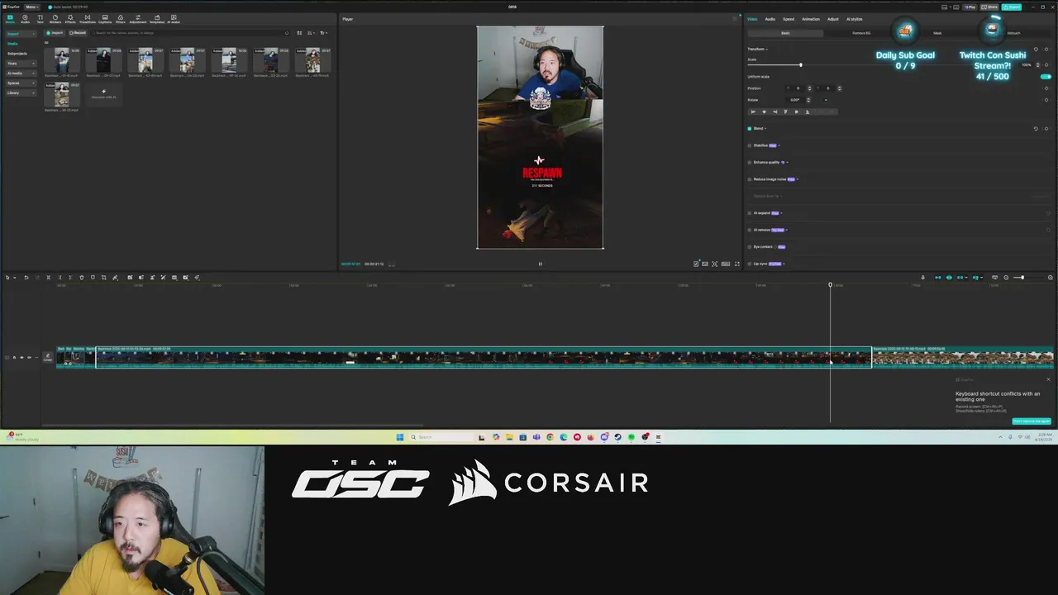This screenshot has height=595, width=1058.
Task: Adjust the Scale slider handle
Action: tap(801, 64)
